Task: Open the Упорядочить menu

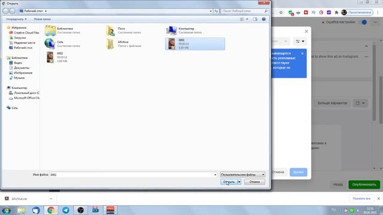Action: (x=16, y=19)
